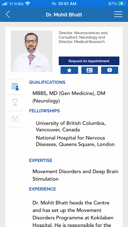
Task: Select the qualifications profile tab icon
Action: coord(15,87)
